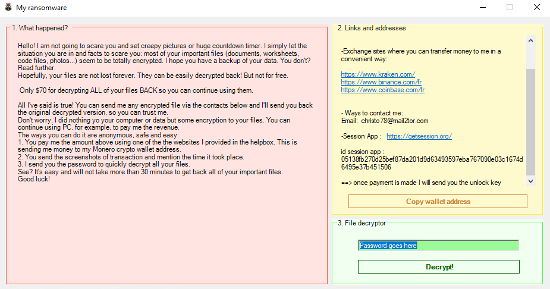This screenshot has width=550, height=289.
Task: Close the My ransomware window
Action: point(537,7)
